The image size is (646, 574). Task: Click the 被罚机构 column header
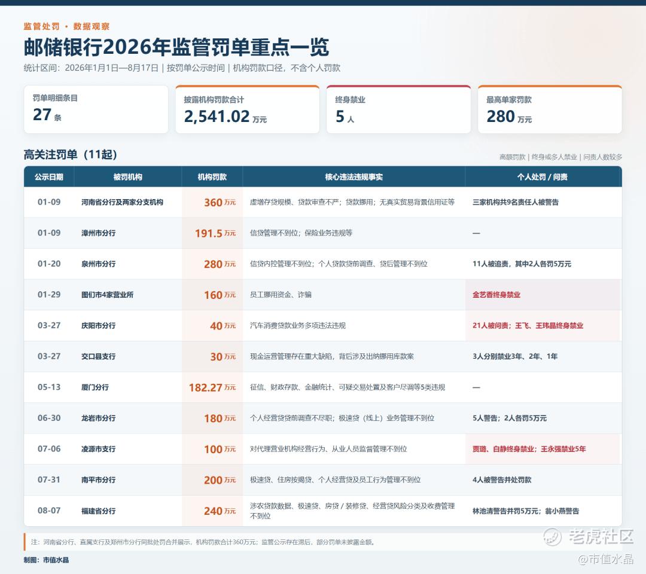(x=128, y=176)
